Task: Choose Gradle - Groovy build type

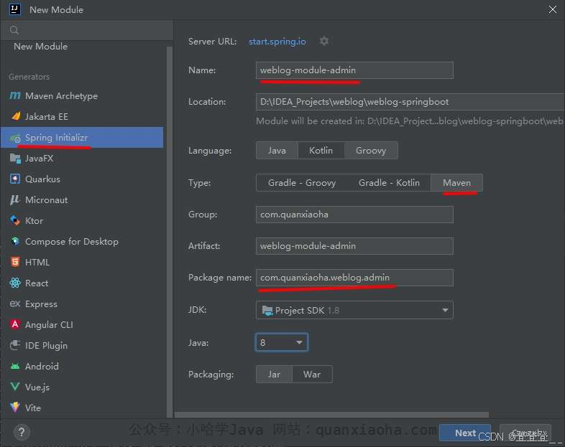Action: point(302,183)
